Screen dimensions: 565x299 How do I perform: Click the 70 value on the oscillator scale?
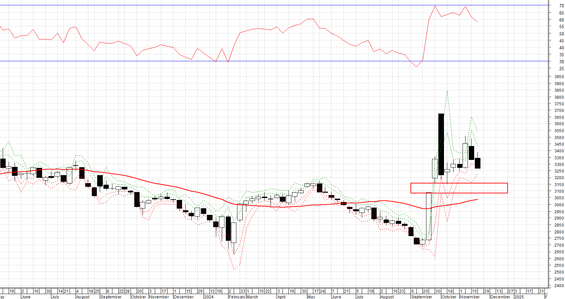(x=561, y=6)
